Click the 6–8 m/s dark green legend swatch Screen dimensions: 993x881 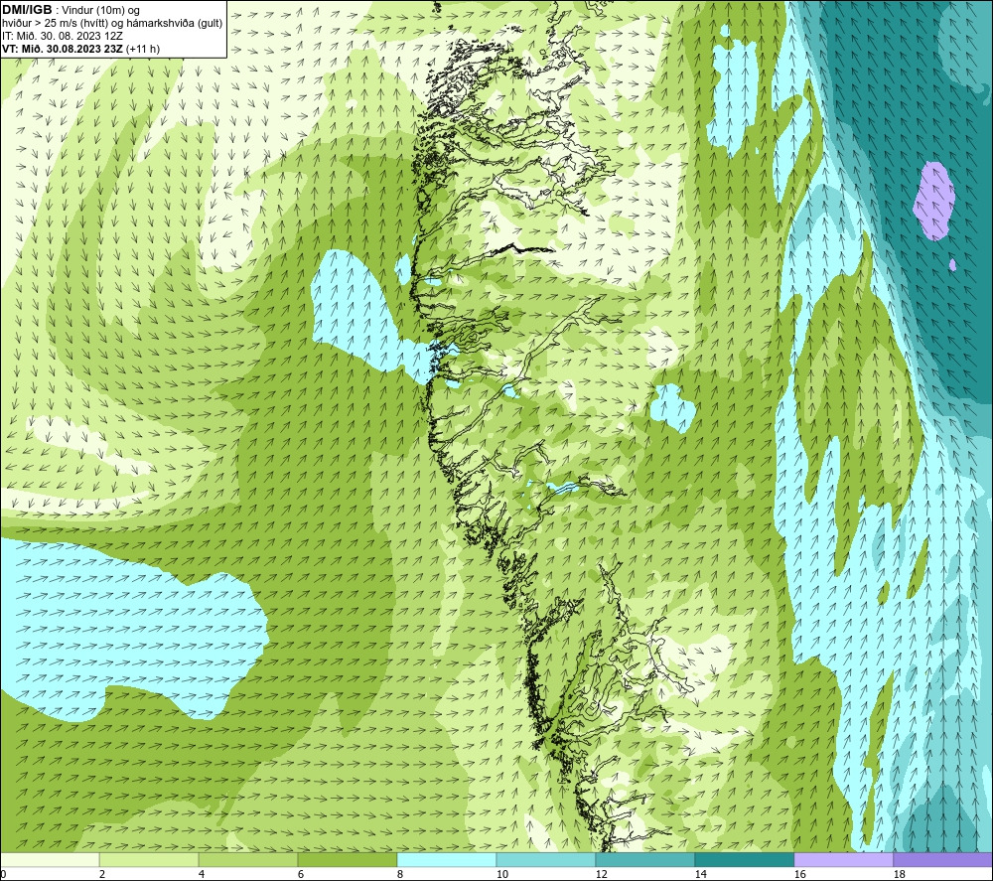(x=348, y=859)
